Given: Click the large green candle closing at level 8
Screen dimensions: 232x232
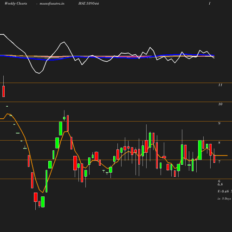Looking at the screenshot, I should point(200,150).
